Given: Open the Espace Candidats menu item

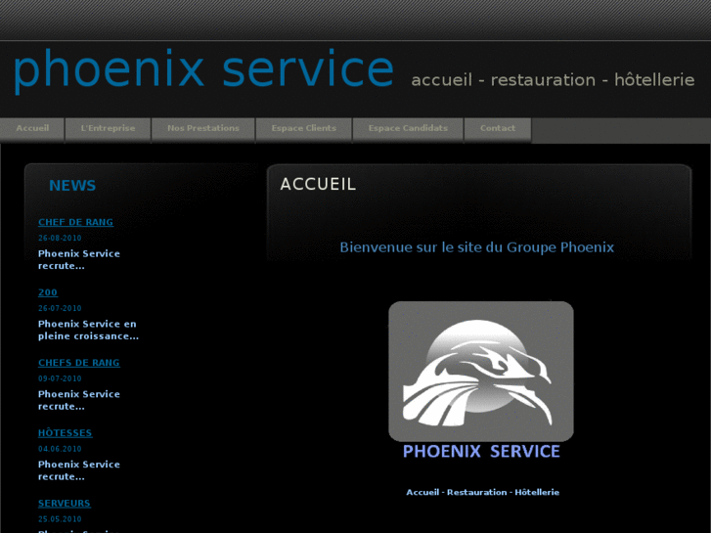Looking at the screenshot, I should pos(408,129).
